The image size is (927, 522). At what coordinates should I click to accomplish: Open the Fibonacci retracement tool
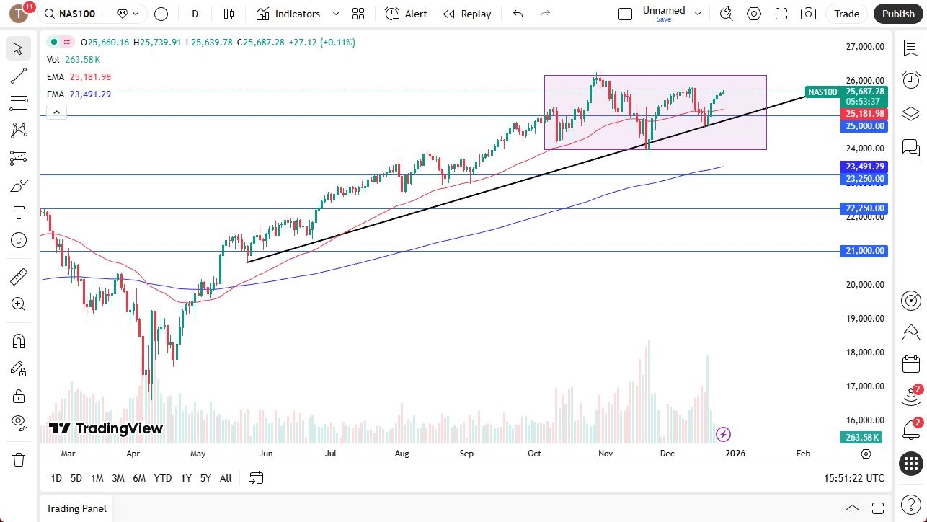tap(18, 103)
